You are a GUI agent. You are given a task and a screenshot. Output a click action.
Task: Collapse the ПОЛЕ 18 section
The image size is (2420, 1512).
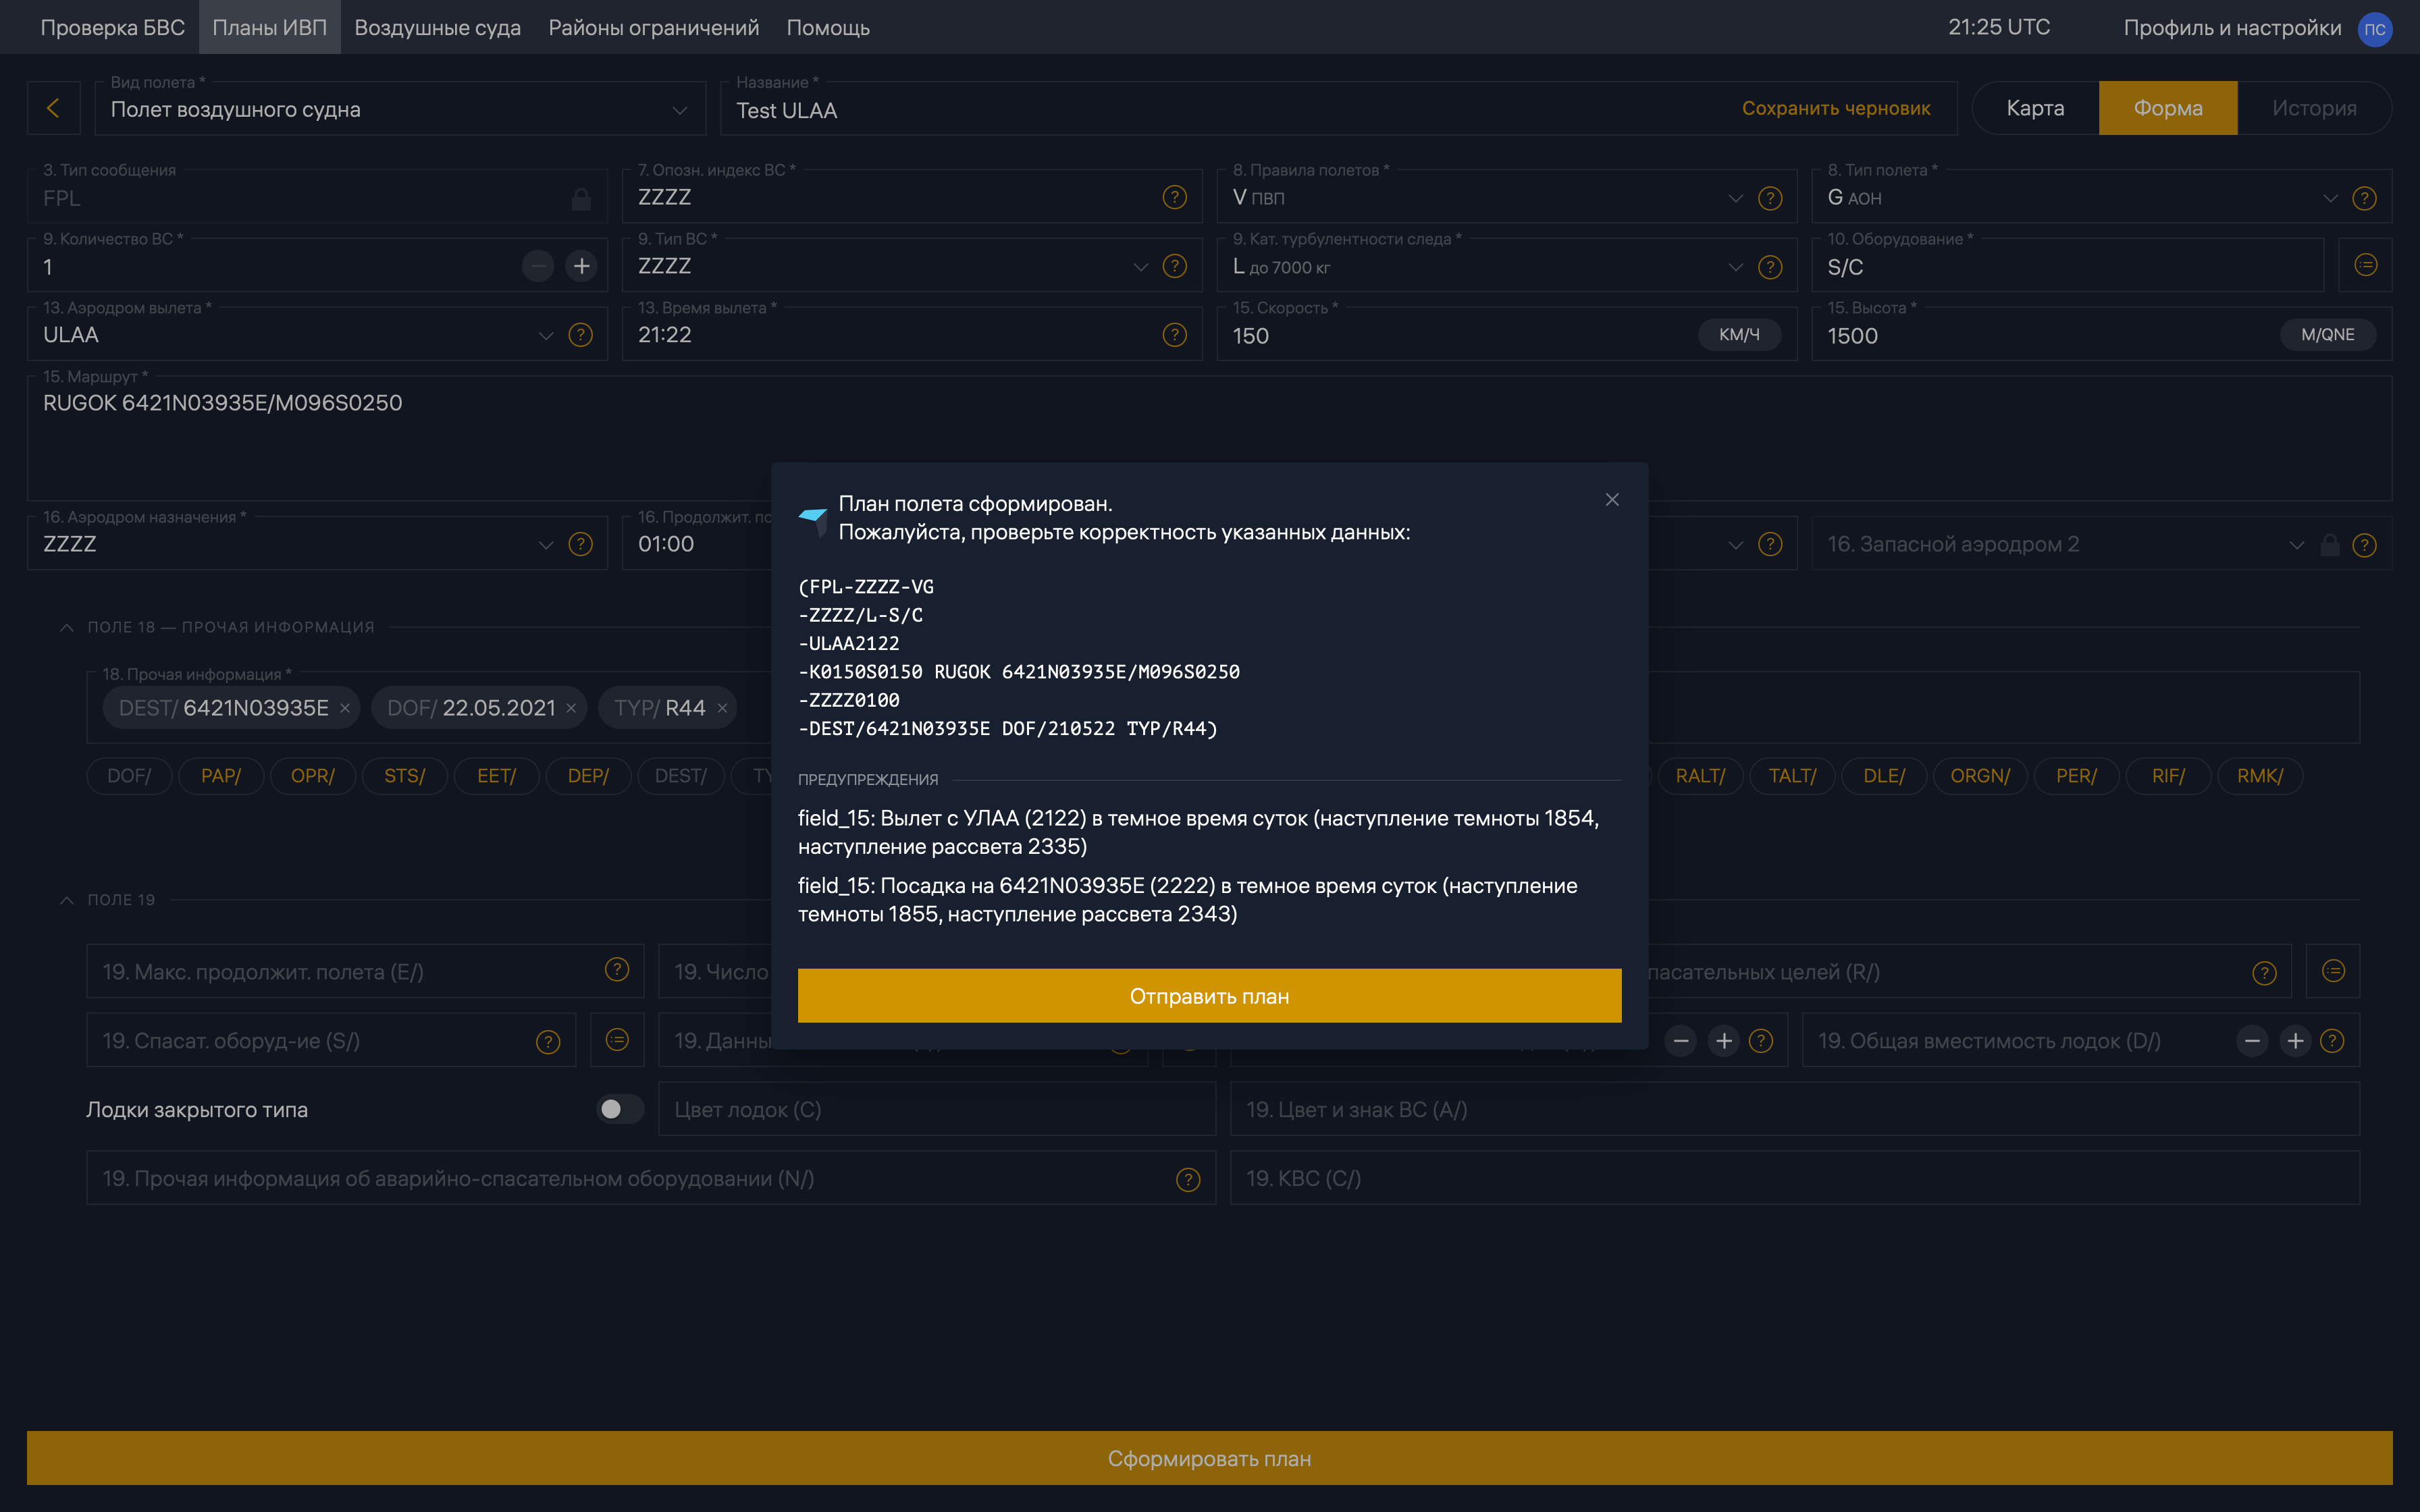(x=67, y=627)
